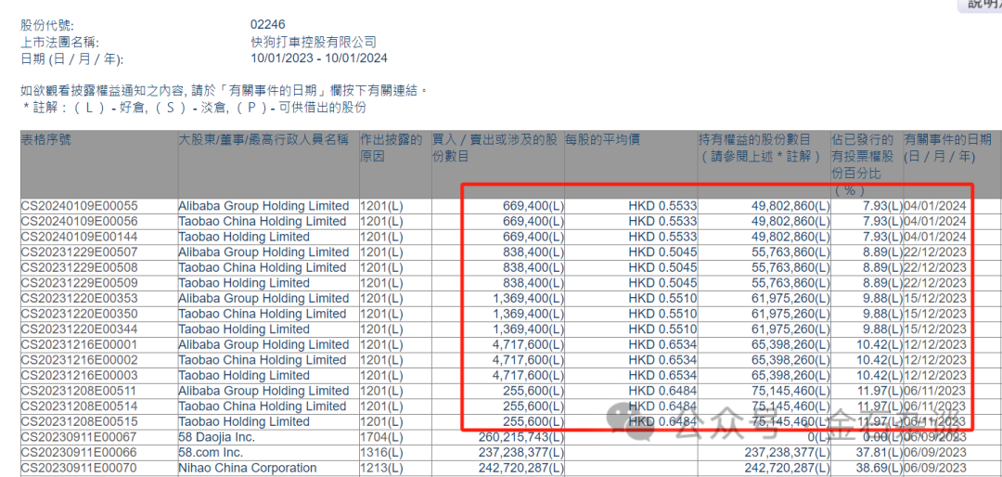Viewport: 1002px width, 477px height.
Task: Open form serial CS20231216E00003
Action: pos(80,375)
